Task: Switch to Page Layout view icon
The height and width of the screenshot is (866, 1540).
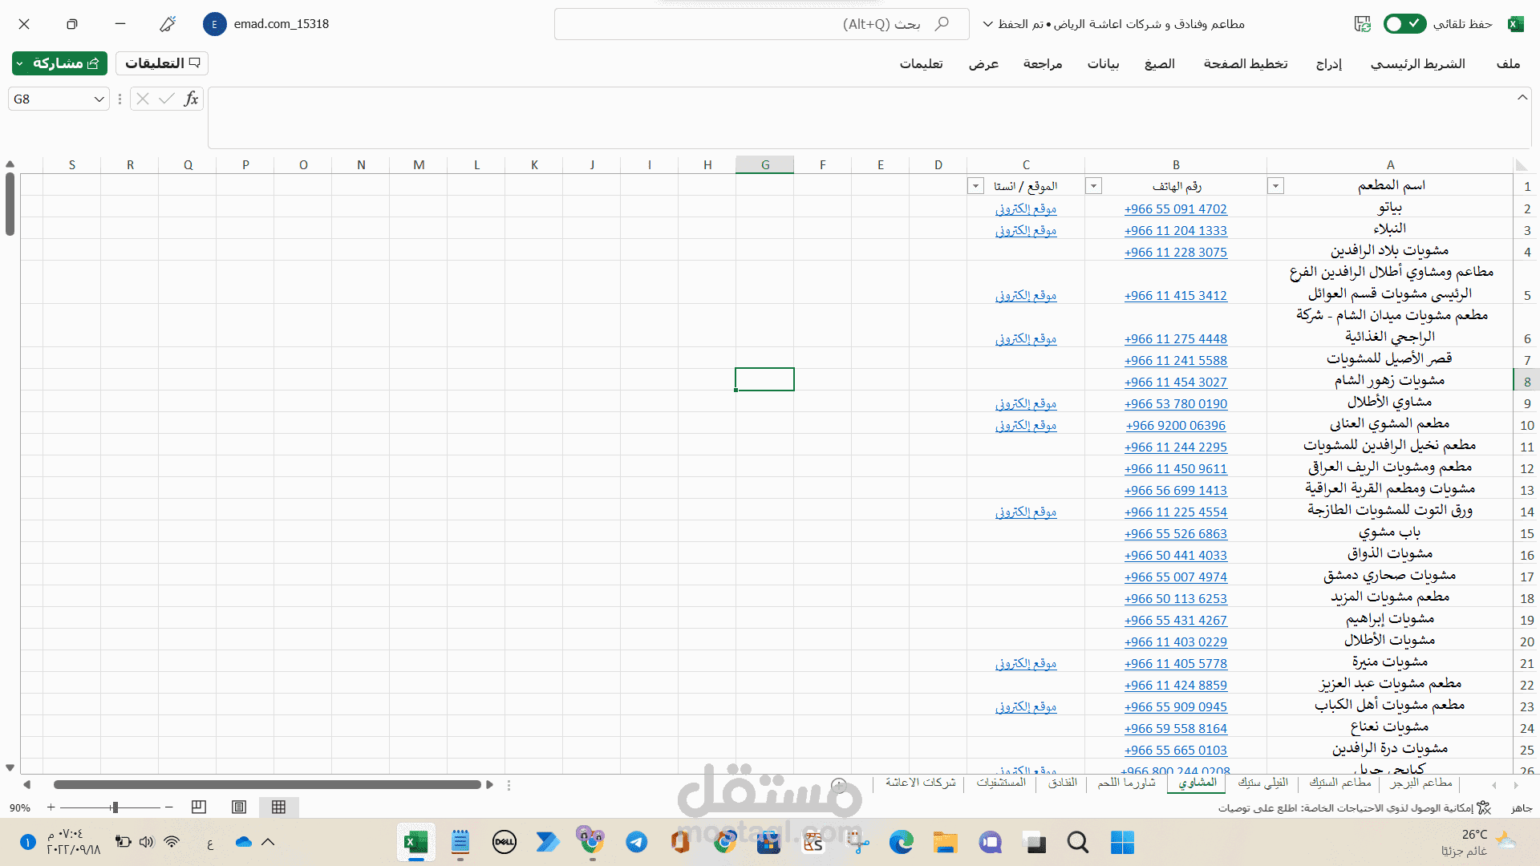Action: point(239,807)
